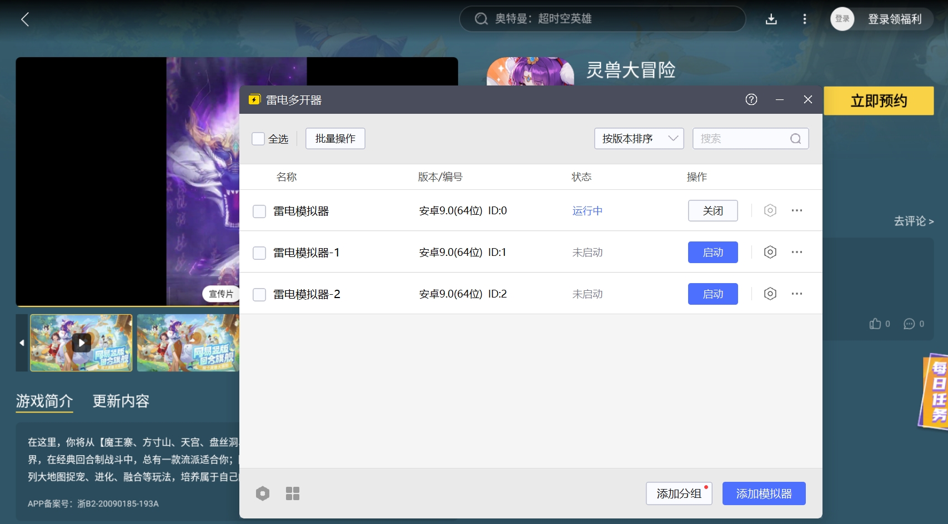Open help icon in 雷电多开器 title bar
The image size is (948, 524).
tap(751, 99)
